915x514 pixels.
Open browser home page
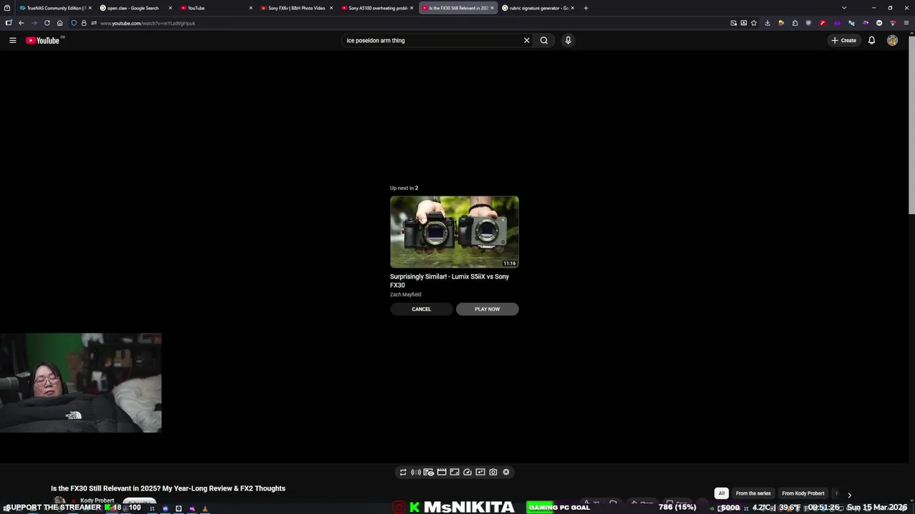pyautogui.click(x=59, y=23)
